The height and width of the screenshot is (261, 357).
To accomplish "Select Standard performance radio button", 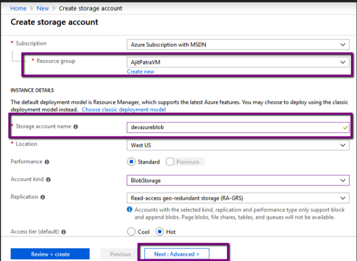I will point(131,161).
